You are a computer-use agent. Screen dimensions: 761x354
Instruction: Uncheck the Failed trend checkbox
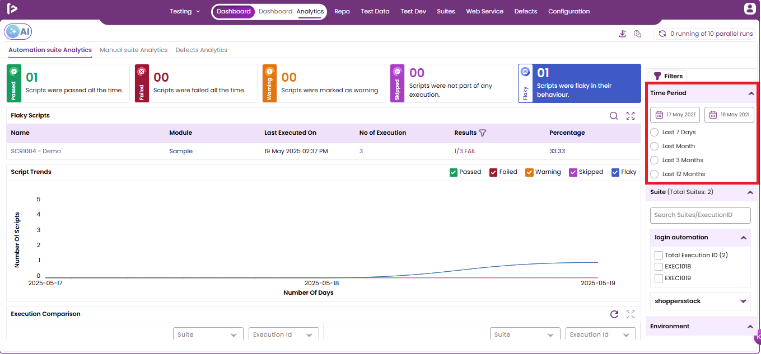tap(493, 172)
